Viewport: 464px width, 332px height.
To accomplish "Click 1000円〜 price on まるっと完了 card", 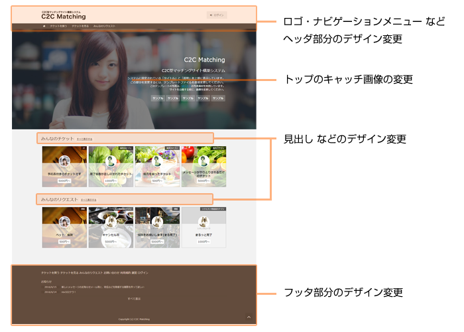I will [x=203, y=242].
